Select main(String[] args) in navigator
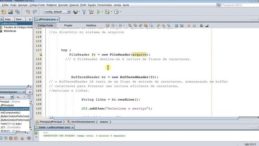Image resolution: width=259 pixels, height=146 pixels. (x=11, y=124)
